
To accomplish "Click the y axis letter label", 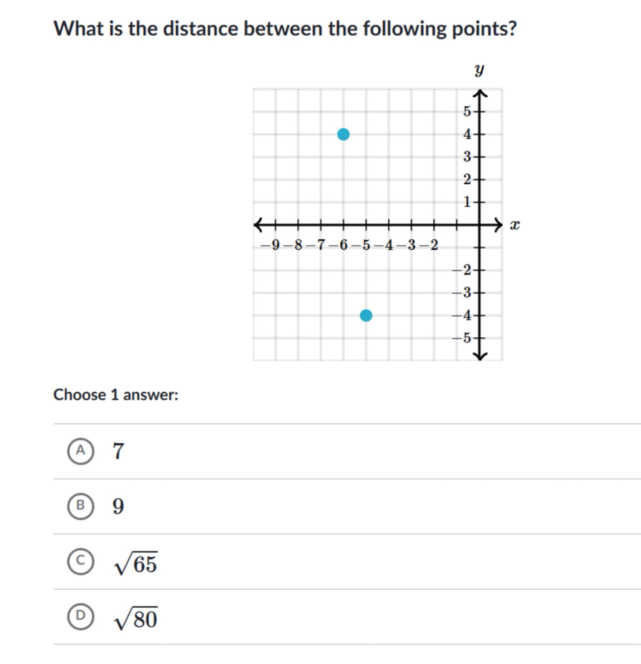I will click(479, 70).
